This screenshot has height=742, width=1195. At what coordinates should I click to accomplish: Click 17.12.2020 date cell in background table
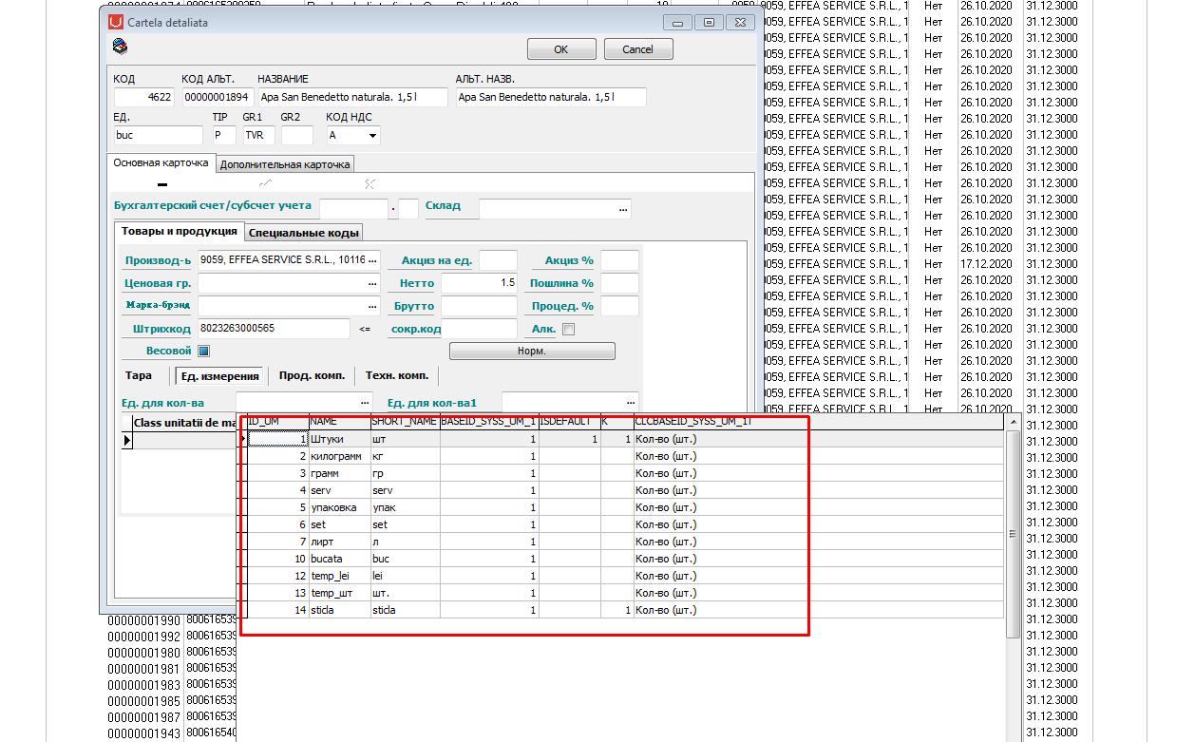[987, 263]
